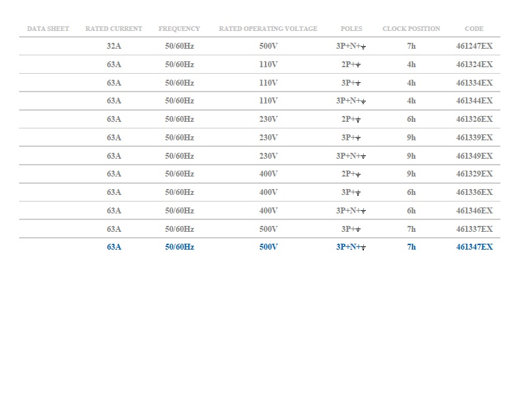532x411 pixels.
Task: Click the Data Sheet column header
Action: click(x=48, y=29)
